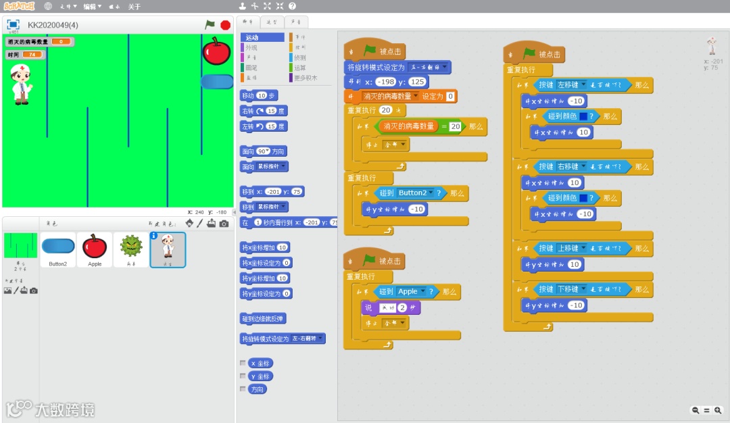Edit x value -198 in goto block
The image size is (730, 423).
(x=385, y=82)
